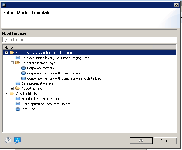Click the Enterprise data warehouse architecture folder icon
182x150 pixels.
[x=12, y=53]
